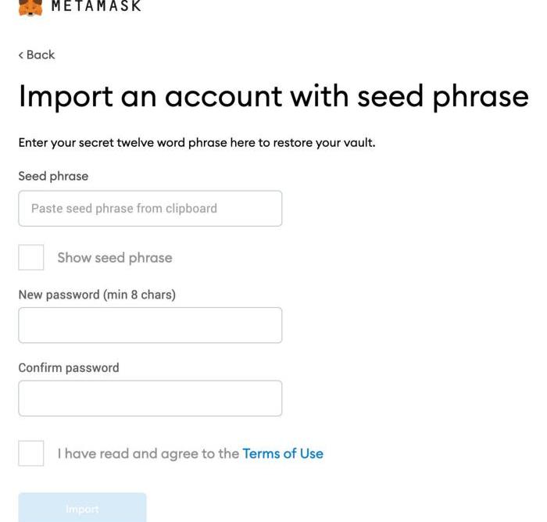The image size is (547, 522).
Task: Click the 'Confirm password' label
Action: coord(69,367)
